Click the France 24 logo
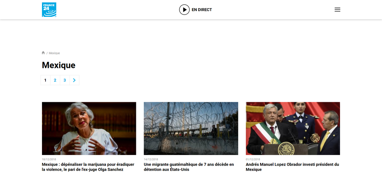The height and width of the screenshot is (174, 382). point(49,10)
